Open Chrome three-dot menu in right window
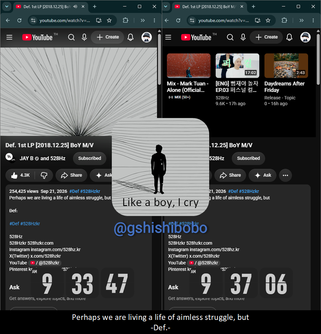This screenshot has height=334, width=321. pos(313,20)
